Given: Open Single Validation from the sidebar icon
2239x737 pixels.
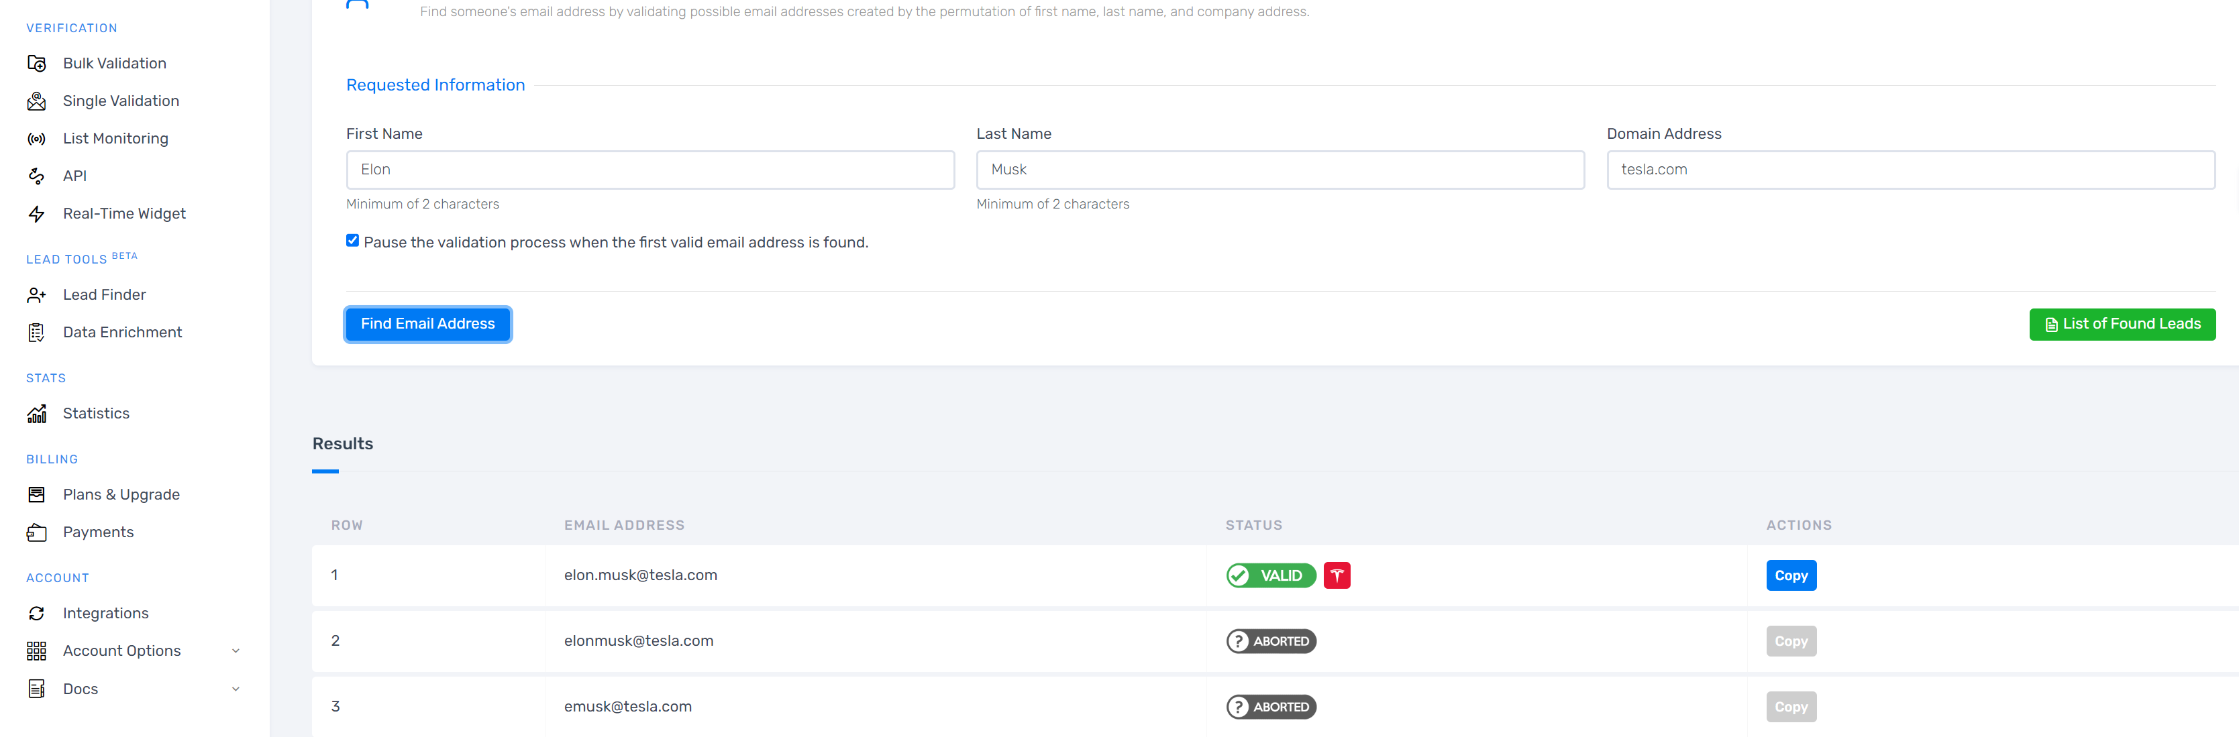Looking at the screenshot, I should [x=36, y=100].
